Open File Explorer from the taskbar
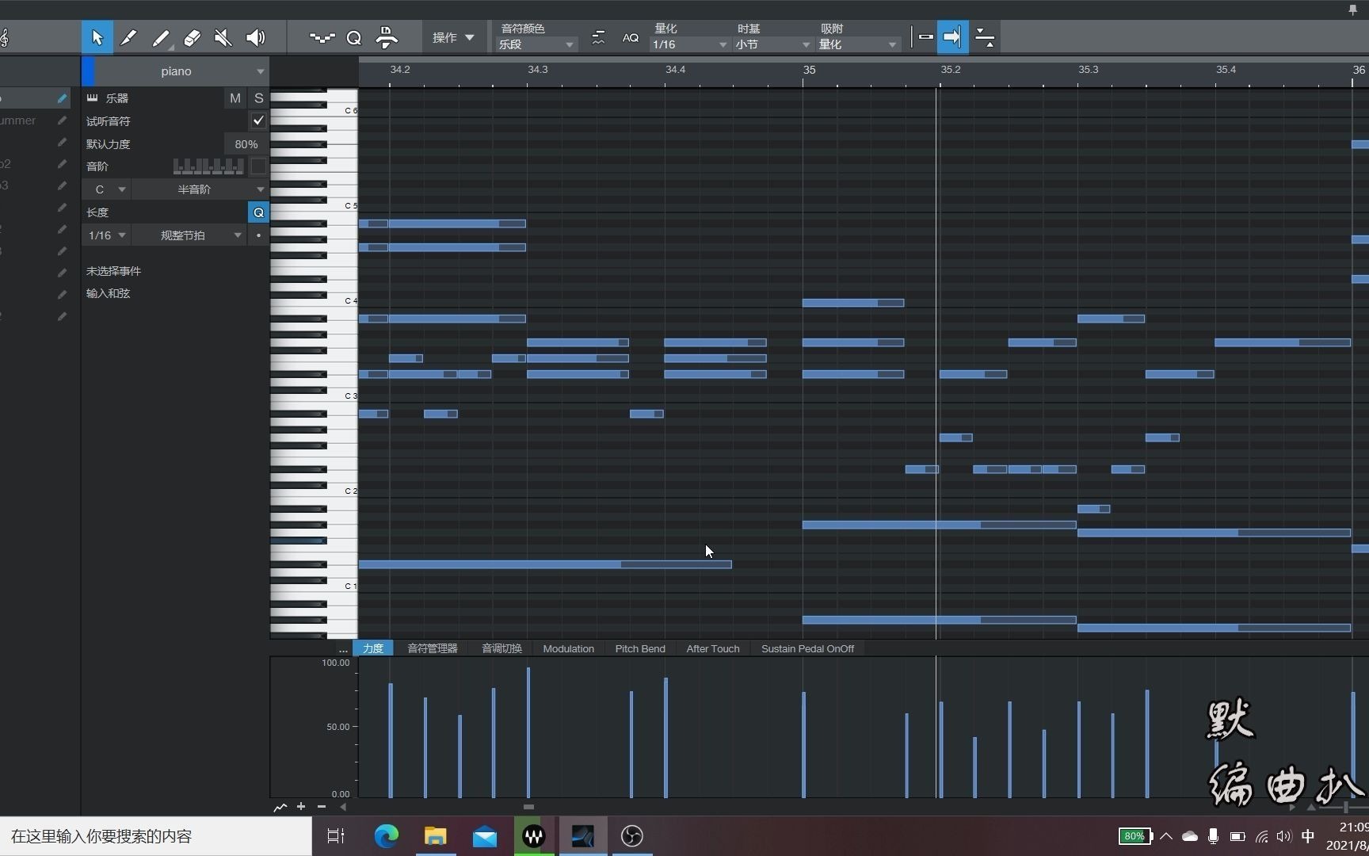The height and width of the screenshot is (856, 1369). [436, 836]
